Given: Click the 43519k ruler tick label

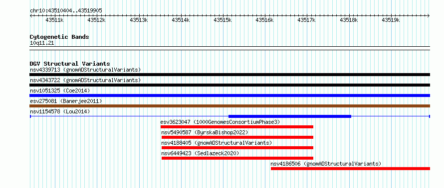Looking at the screenshot, I should (391, 20).
